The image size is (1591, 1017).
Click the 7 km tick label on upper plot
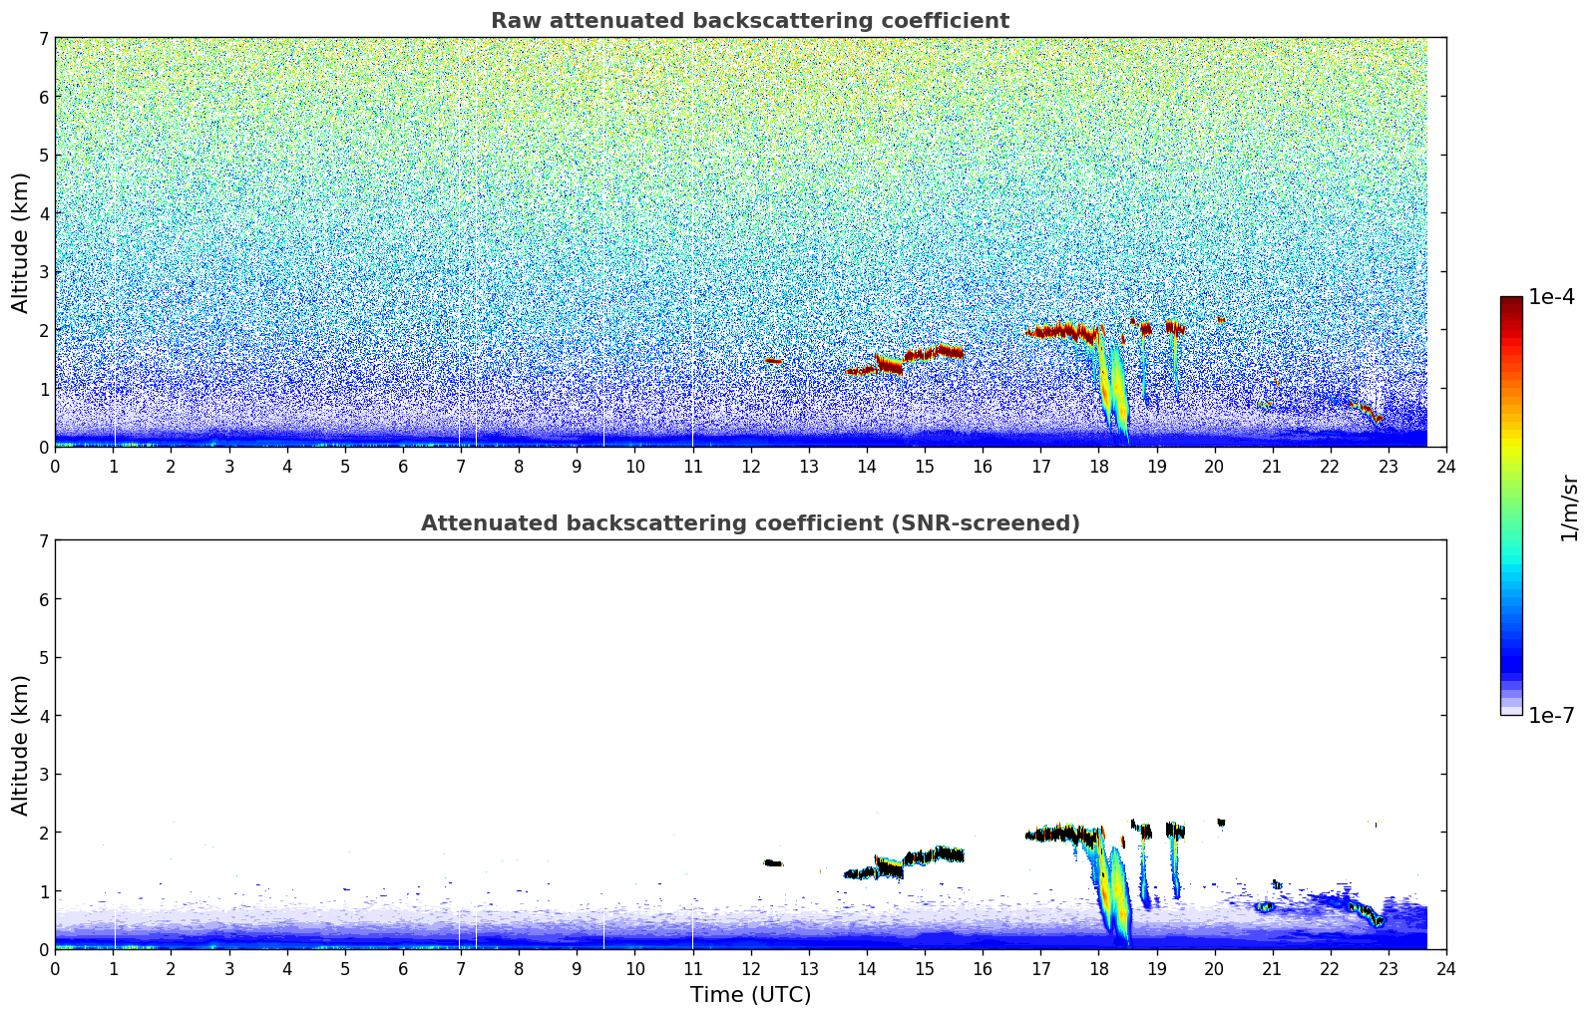[x=43, y=38]
